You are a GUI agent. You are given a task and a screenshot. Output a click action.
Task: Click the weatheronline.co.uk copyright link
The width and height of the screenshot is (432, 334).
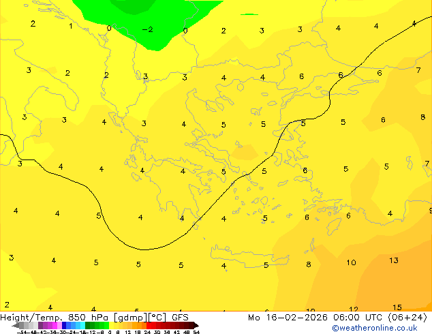[374, 328]
